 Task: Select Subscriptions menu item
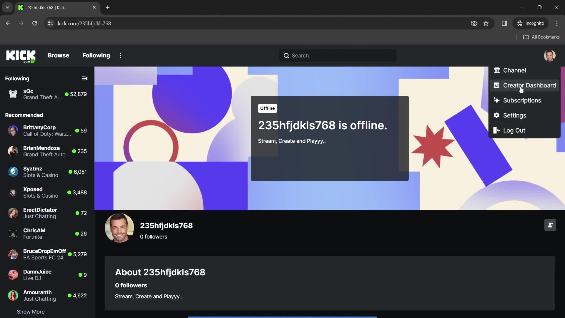[524, 100]
